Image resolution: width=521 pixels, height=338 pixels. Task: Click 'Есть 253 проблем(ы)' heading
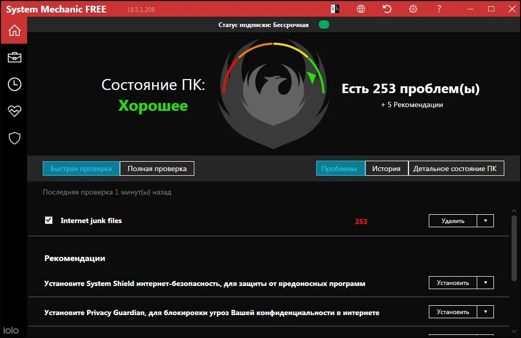tap(411, 88)
